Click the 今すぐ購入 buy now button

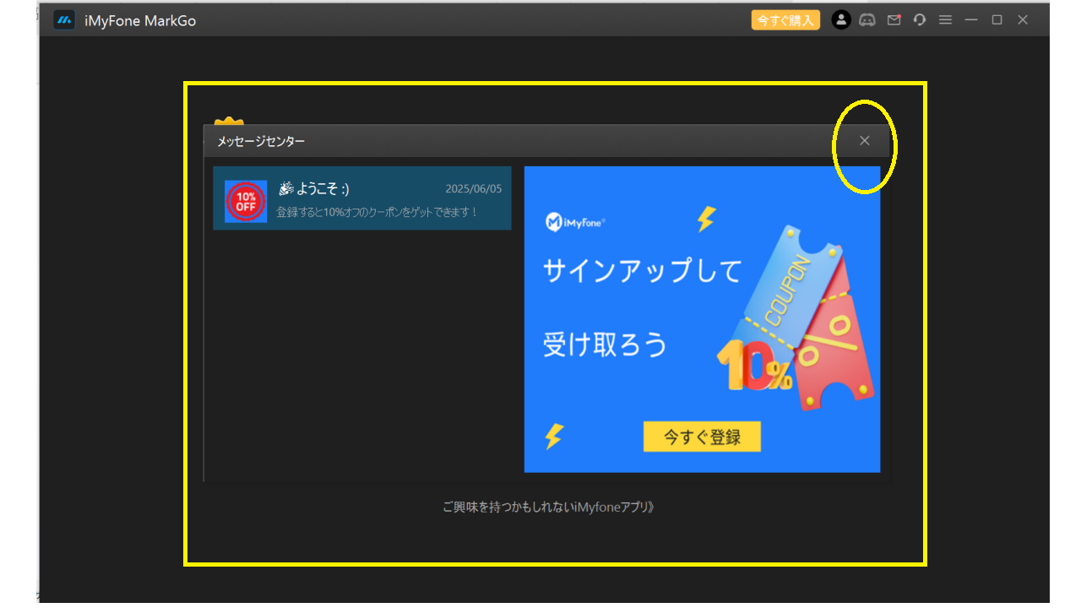coord(785,20)
